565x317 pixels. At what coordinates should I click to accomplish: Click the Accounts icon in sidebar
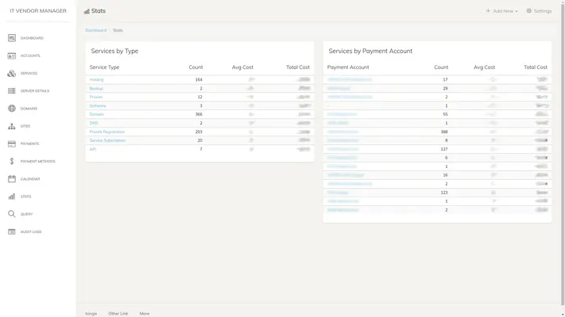12,55
